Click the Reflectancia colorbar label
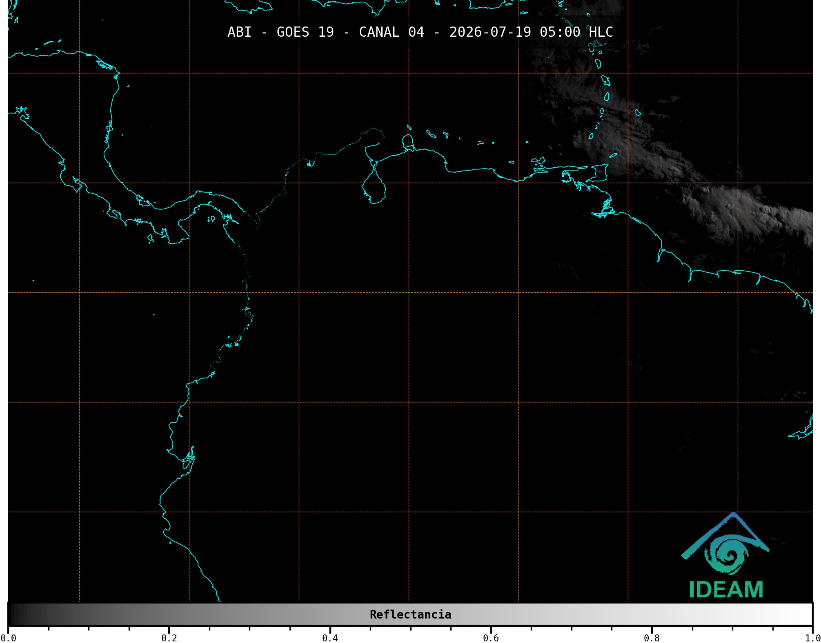821x643 pixels. pyautogui.click(x=410, y=614)
